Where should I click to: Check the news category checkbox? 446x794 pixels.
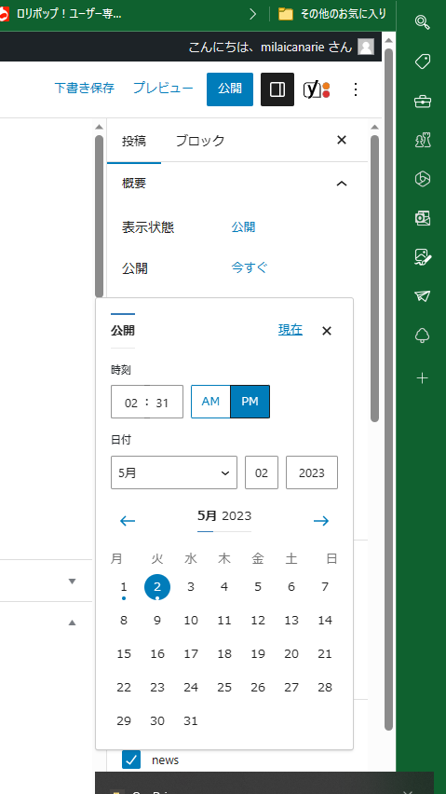coord(131,760)
